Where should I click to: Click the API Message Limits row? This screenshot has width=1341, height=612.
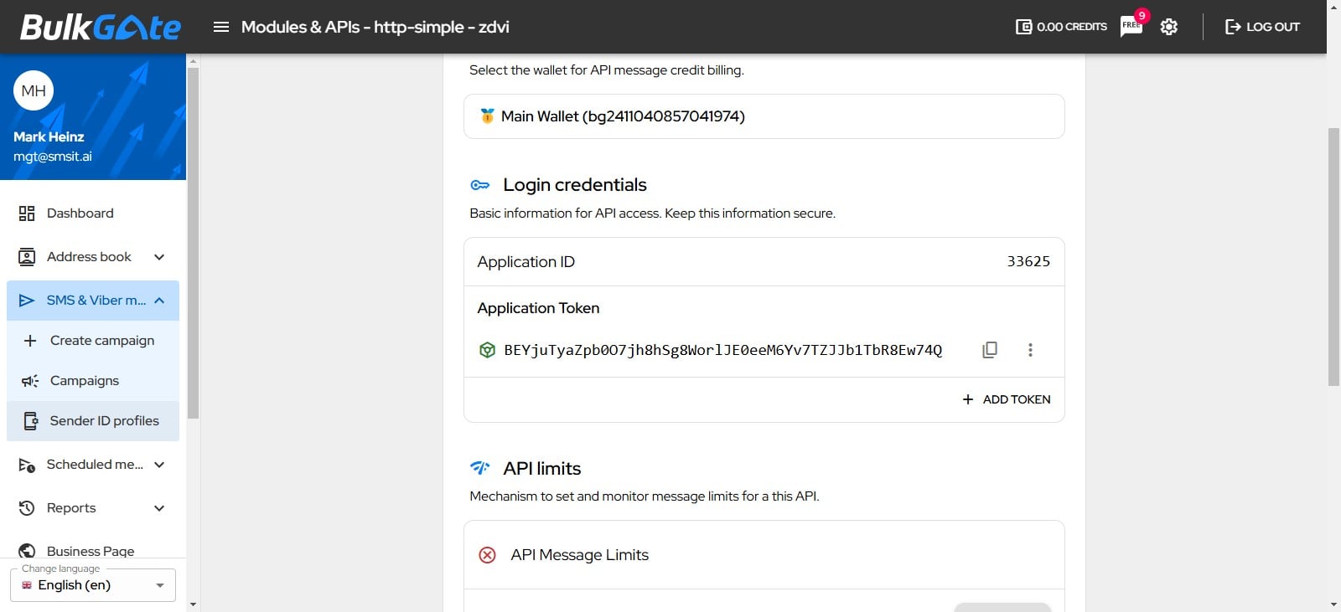764,555
